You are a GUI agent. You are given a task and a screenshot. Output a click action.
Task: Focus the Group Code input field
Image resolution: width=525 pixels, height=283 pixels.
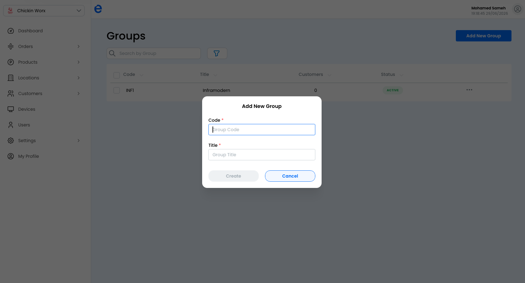point(262,130)
